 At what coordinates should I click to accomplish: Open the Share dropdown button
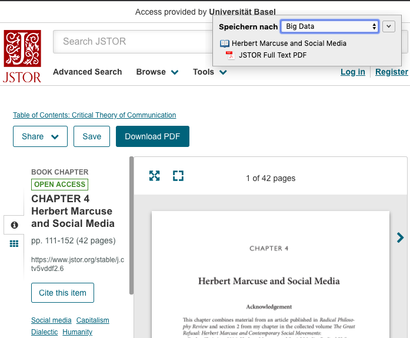[x=40, y=136]
